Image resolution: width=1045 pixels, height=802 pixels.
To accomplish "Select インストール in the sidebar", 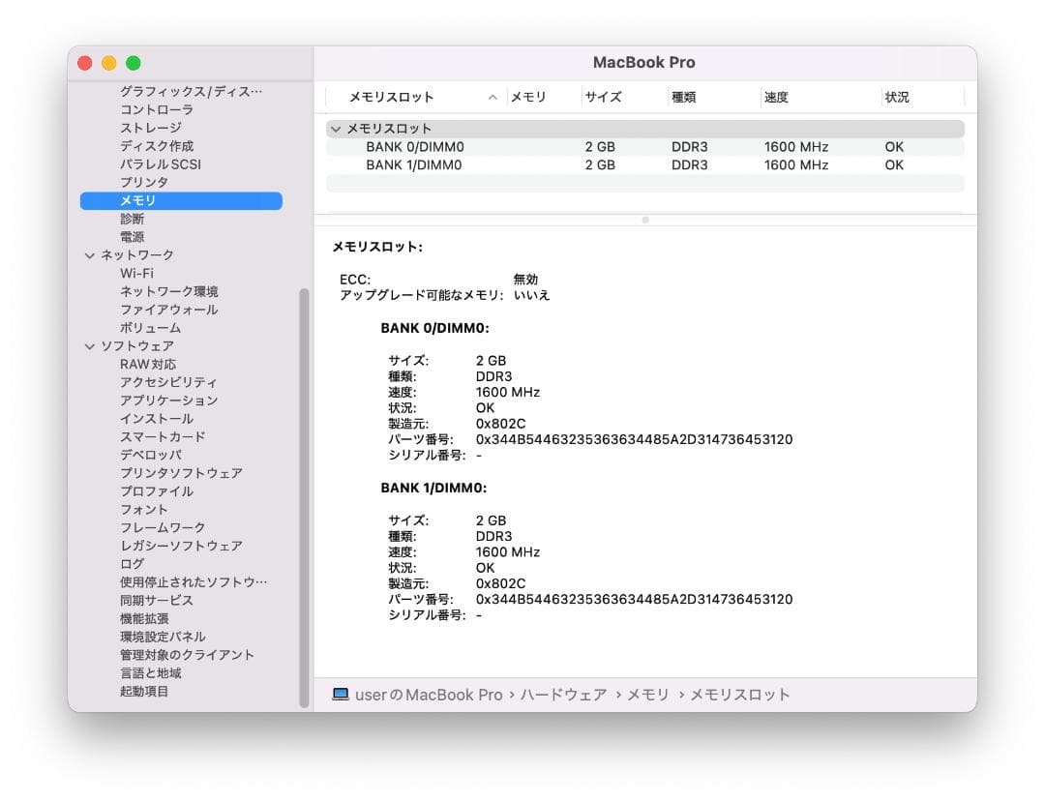I will [157, 419].
